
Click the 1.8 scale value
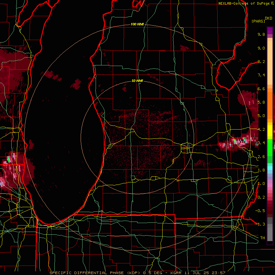pos(261,170)
